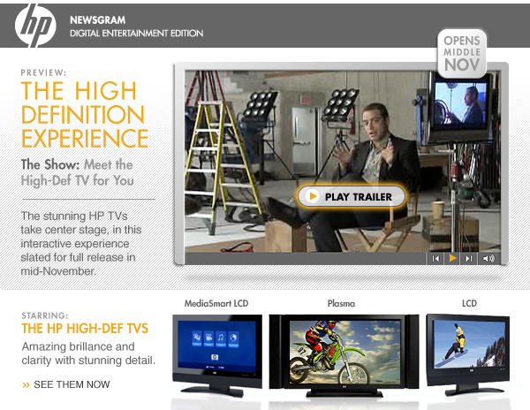Image resolution: width=530 pixels, height=410 pixels.
Task: Click the Plasma label
Action: point(340,303)
